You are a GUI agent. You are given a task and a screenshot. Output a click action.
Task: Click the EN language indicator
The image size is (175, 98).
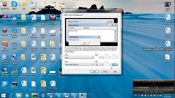[135, 95]
